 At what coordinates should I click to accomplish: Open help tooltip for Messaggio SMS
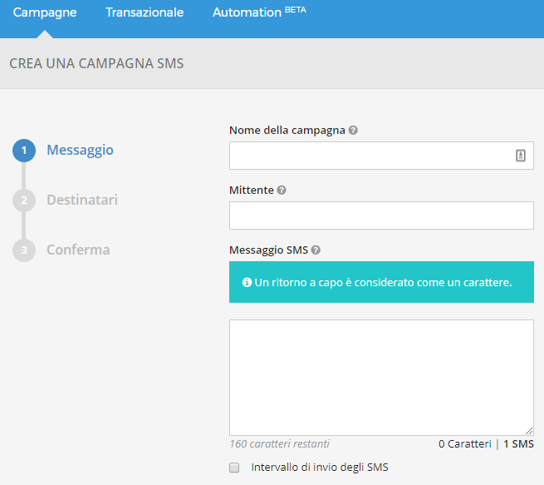[316, 250]
